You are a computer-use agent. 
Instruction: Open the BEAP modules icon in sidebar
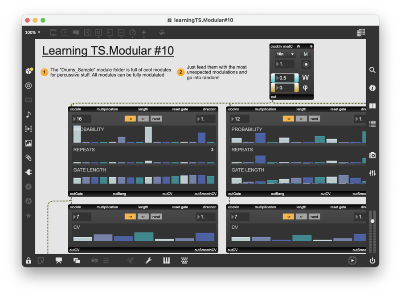(x=29, y=201)
